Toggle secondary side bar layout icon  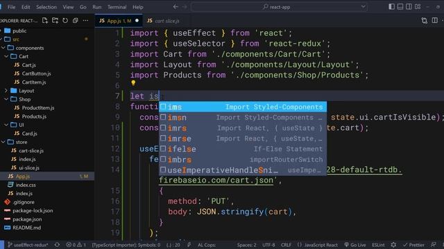coord(409,6)
